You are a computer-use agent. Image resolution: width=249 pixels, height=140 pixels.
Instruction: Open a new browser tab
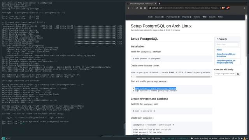[160, 3]
